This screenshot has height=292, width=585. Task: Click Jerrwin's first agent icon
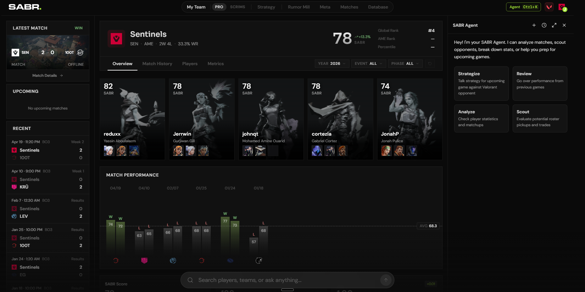[x=178, y=151]
